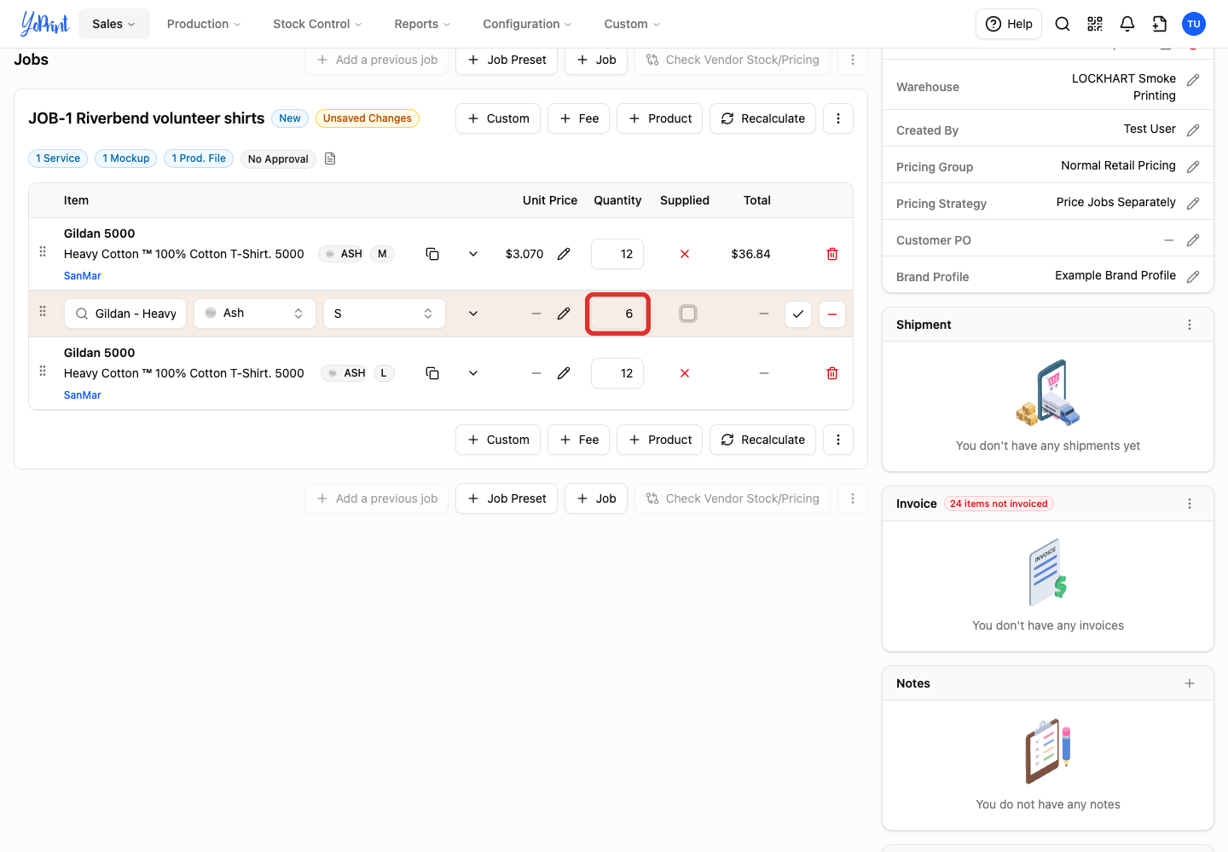Expand the edited Gildan Heavy row chevron
This screenshot has height=852, width=1228.
point(473,314)
